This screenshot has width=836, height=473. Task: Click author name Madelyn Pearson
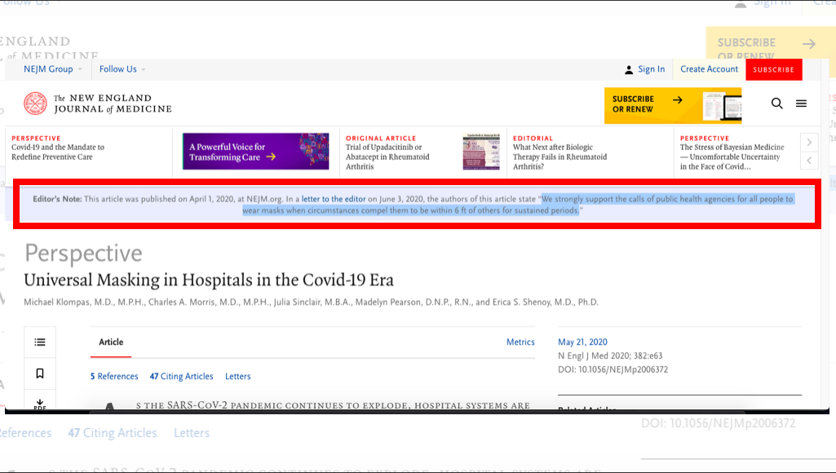388,303
